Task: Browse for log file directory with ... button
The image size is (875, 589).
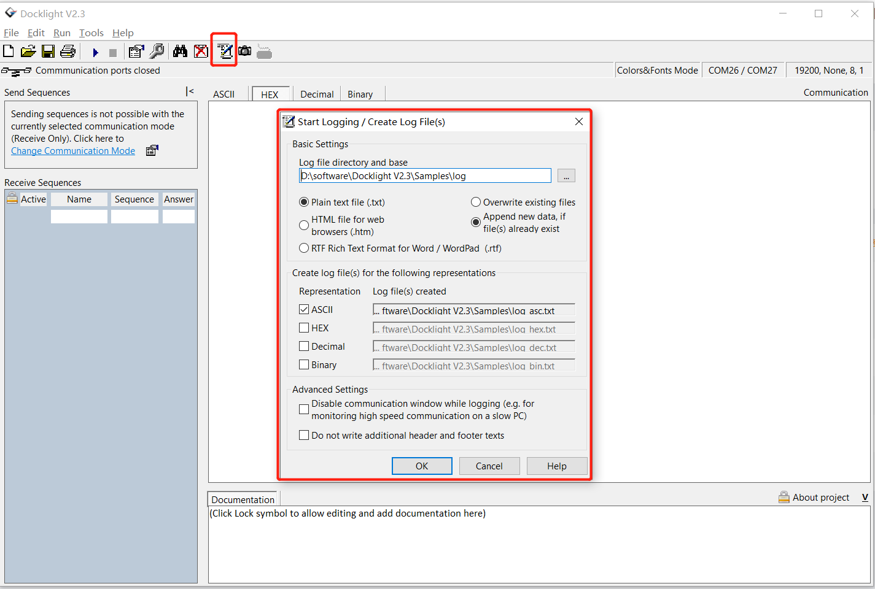Action: pos(566,175)
